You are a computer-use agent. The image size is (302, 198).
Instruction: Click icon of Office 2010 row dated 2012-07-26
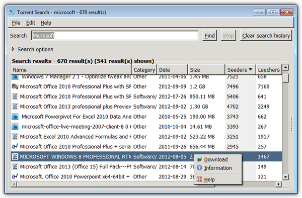pyautogui.click(x=15, y=96)
